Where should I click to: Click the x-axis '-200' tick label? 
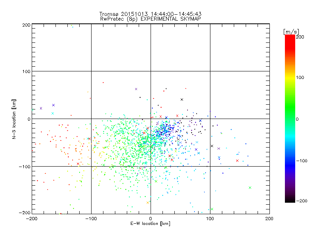32,219
